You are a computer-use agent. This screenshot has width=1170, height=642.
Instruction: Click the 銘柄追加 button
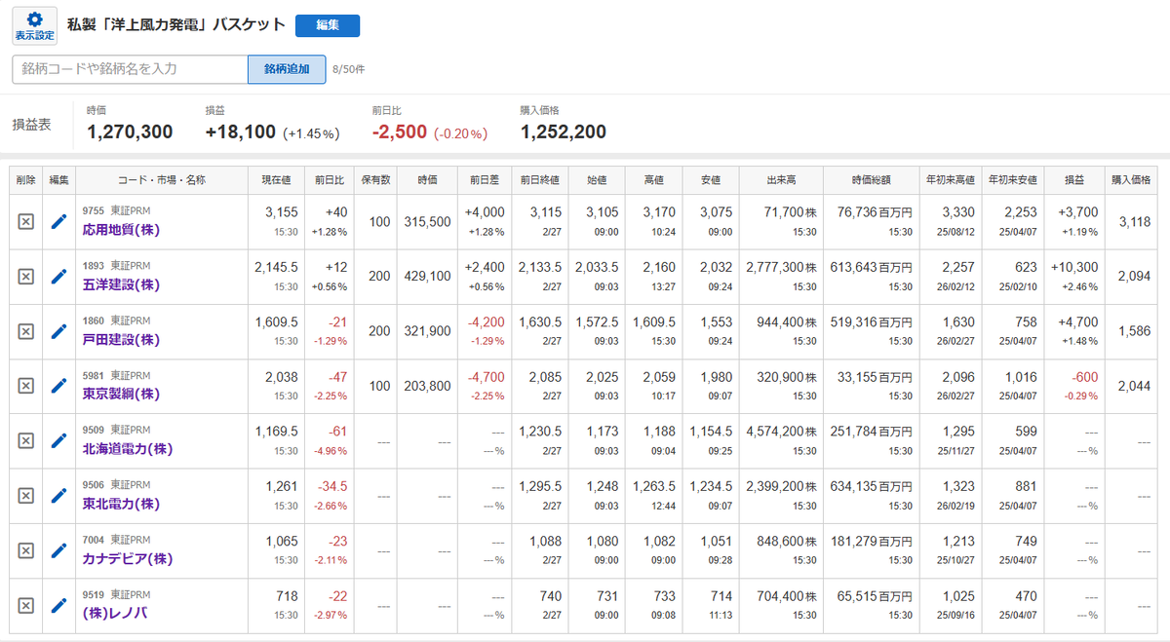287,69
